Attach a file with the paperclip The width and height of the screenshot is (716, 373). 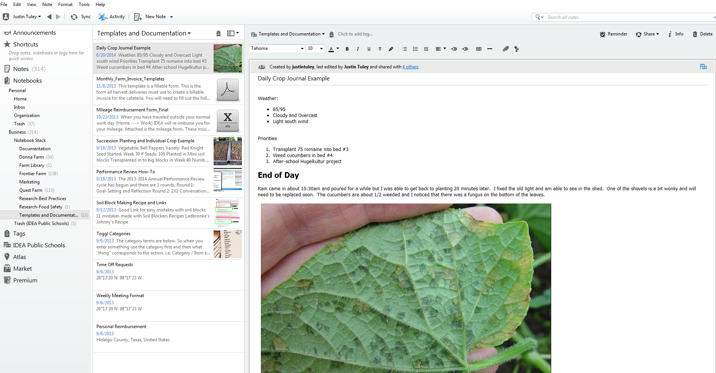coord(505,49)
